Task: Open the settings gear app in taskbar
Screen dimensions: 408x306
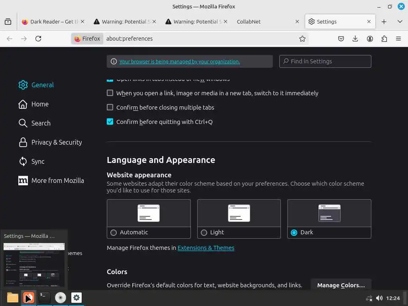Action: click(x=76, y=298)
